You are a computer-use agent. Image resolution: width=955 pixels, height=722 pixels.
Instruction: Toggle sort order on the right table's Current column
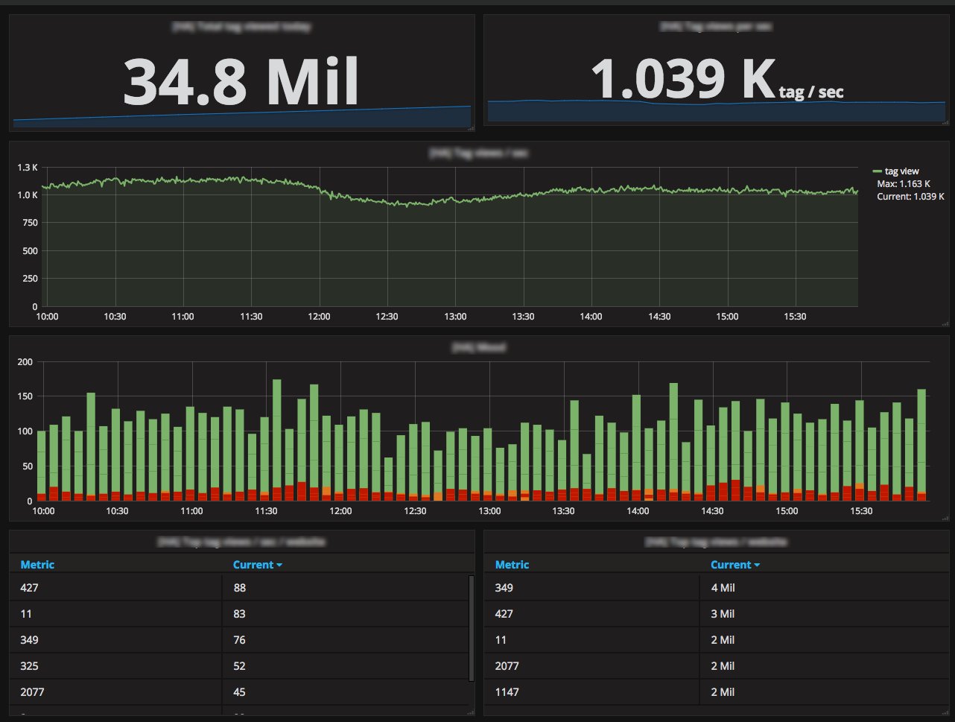click(x=730, y=565)
